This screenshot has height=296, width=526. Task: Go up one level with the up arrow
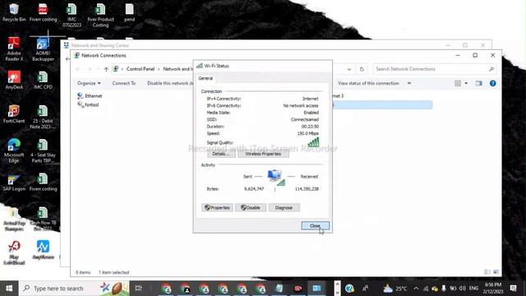(106, 69)
